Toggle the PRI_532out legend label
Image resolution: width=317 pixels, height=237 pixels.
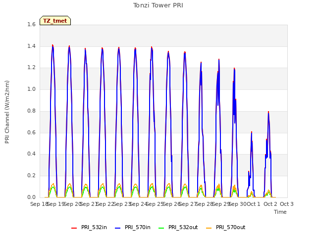(x=183, y=228)
